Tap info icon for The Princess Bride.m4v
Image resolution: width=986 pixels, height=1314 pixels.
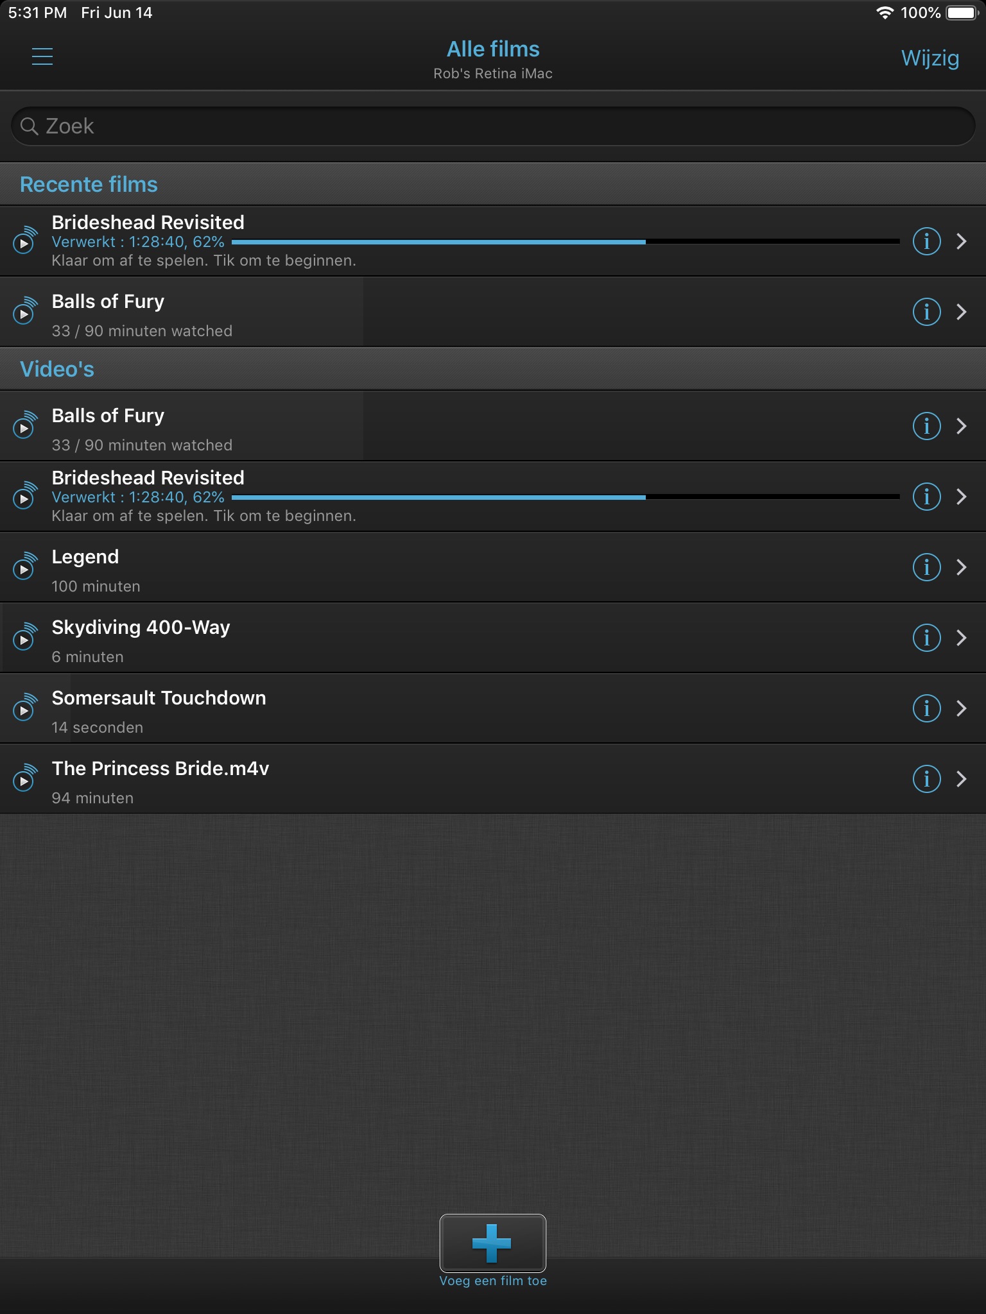[x=926, y=779]
